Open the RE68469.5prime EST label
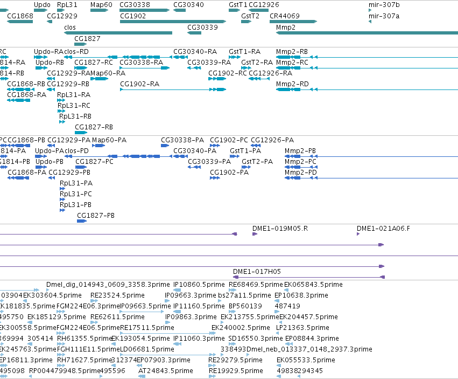 [x=256, y=285]
